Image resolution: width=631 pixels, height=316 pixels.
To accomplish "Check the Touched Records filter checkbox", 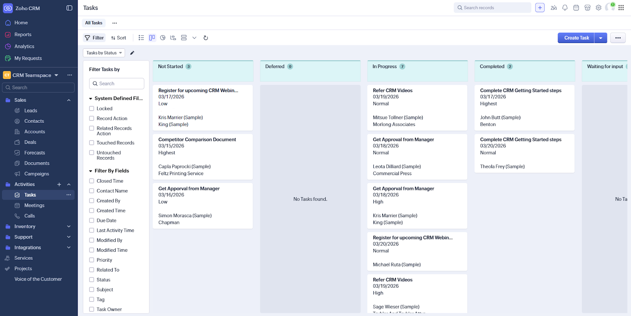I will click(x=91, y=143).
